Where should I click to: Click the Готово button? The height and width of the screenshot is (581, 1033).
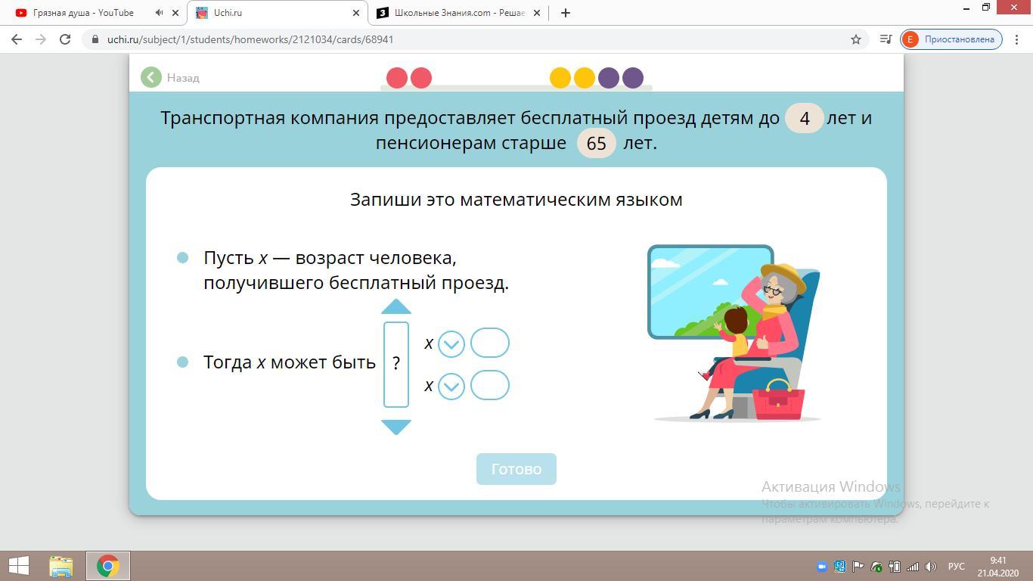(x=516, y=469)
